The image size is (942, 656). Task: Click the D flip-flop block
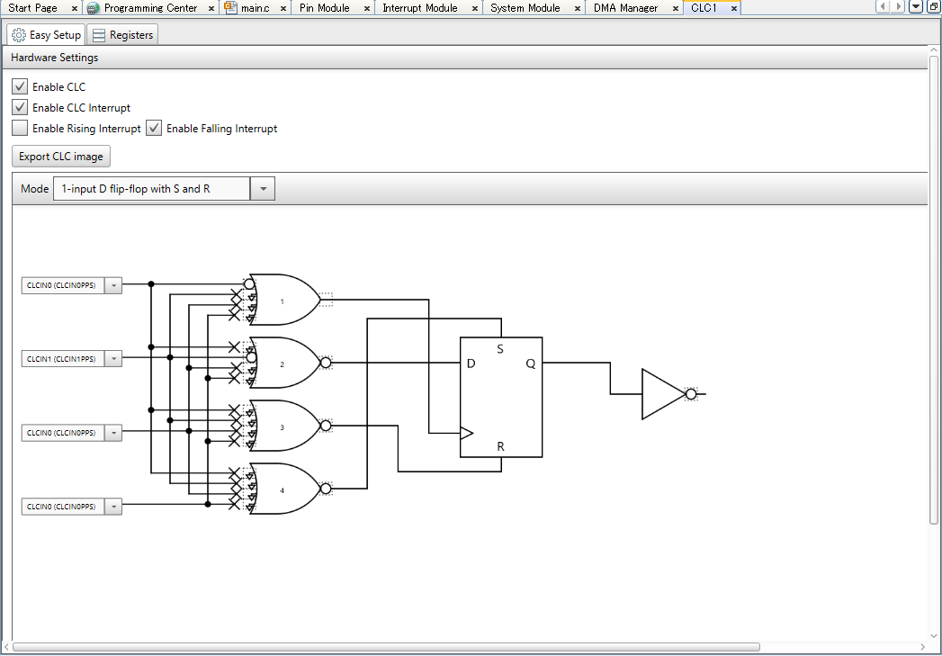(x=501, y=397)
